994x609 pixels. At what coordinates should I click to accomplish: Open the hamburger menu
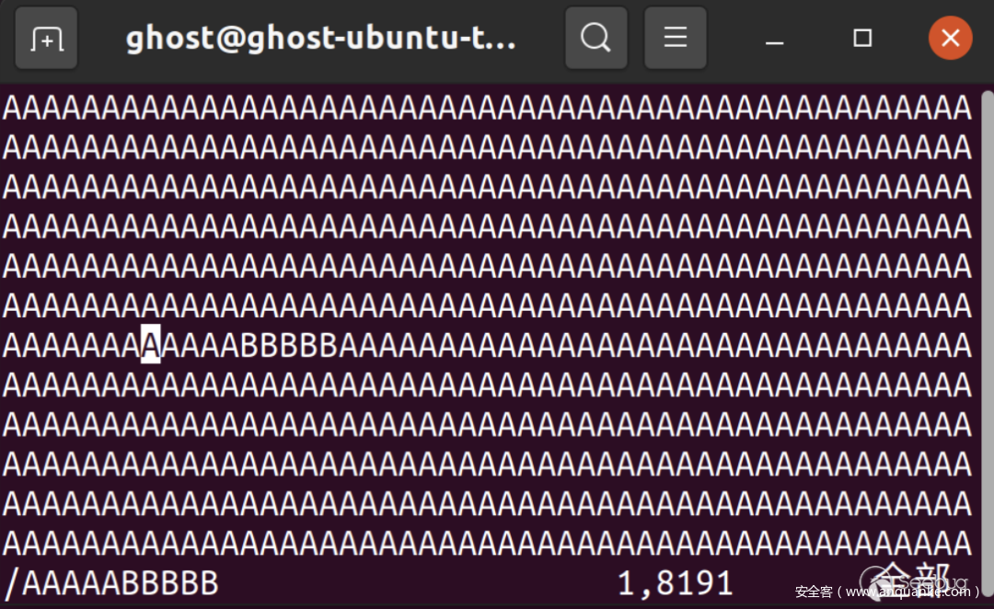point(676,38)
